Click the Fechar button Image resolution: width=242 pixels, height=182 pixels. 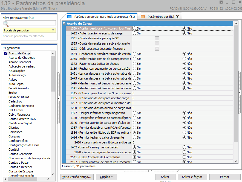pyautogui.click(x=225, y=177)
